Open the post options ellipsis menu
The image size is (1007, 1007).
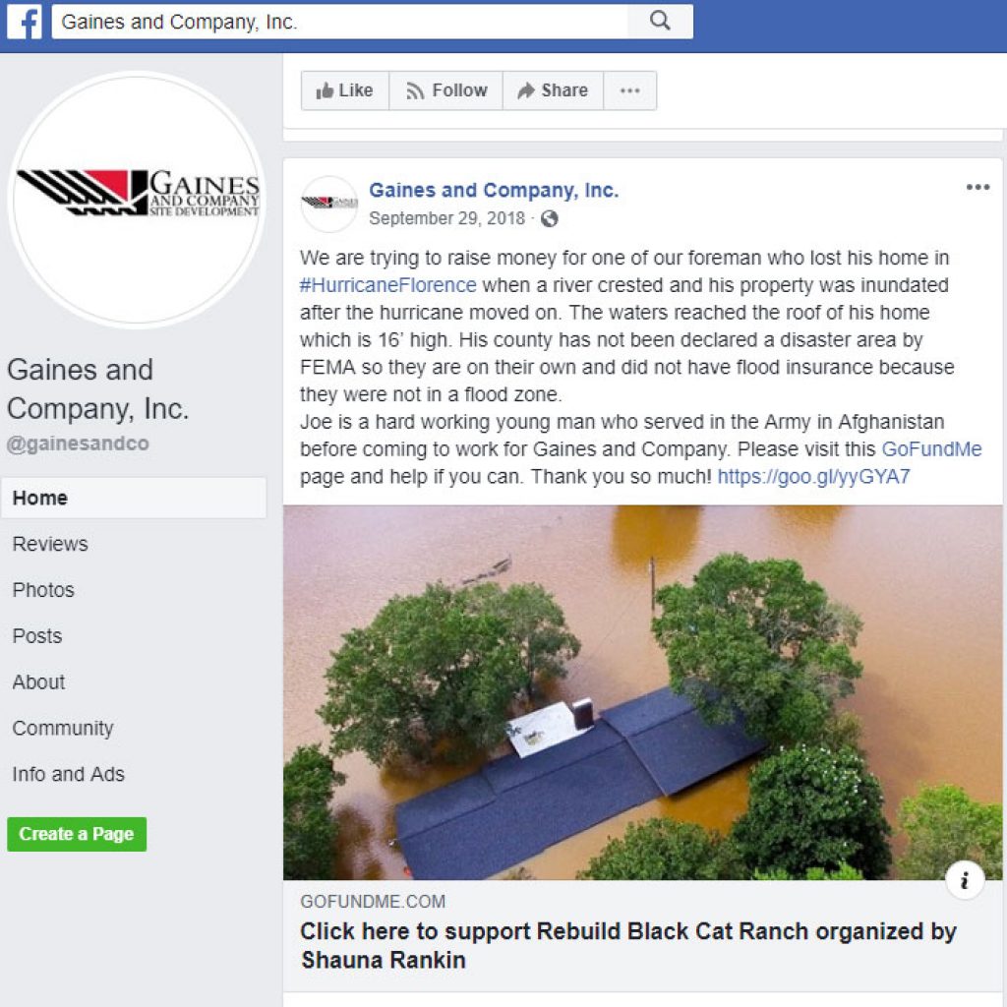pyautogui.click(x=977, y=187)
